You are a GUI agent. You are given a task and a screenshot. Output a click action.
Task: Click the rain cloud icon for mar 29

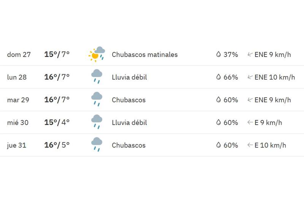pyautogui.click(x=97, y=100)
